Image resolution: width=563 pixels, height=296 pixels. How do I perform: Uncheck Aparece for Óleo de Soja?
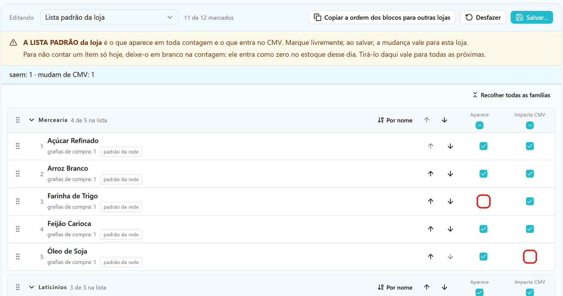click(483, 257)
